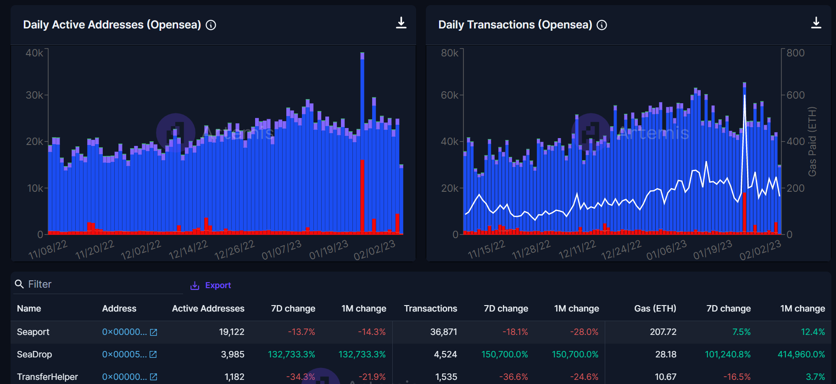
Task: Open SeaDrop address 0x00005... link
Action: [x=124, y=354]
